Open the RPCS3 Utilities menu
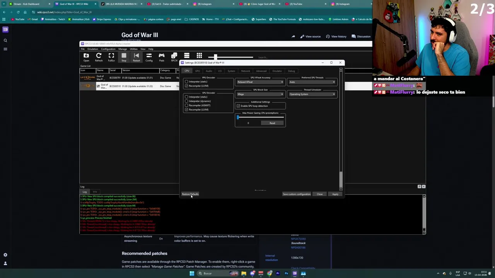This screenshot has width=495, height=278. point(133,49)
